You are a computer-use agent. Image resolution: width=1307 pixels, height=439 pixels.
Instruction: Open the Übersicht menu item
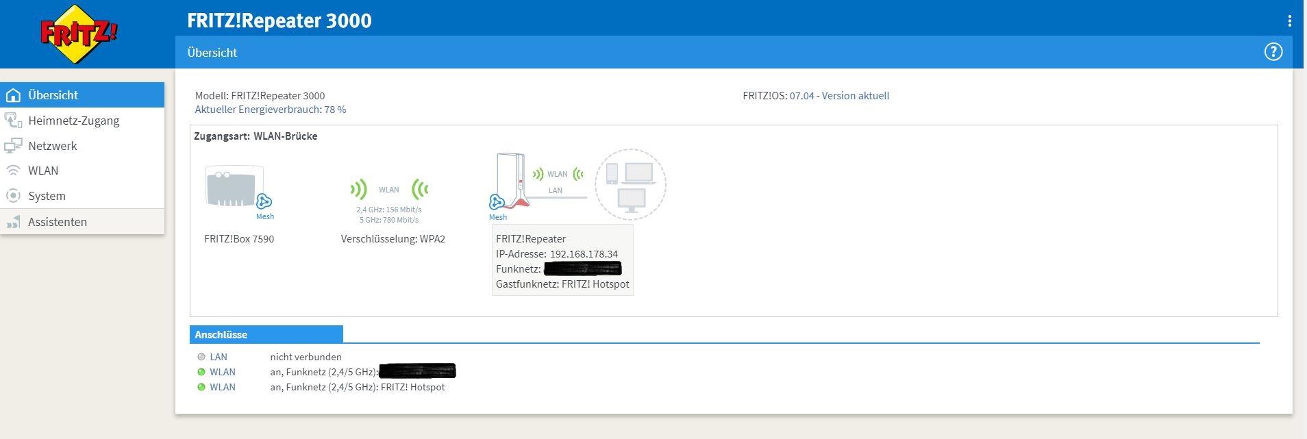pos(82,95)
